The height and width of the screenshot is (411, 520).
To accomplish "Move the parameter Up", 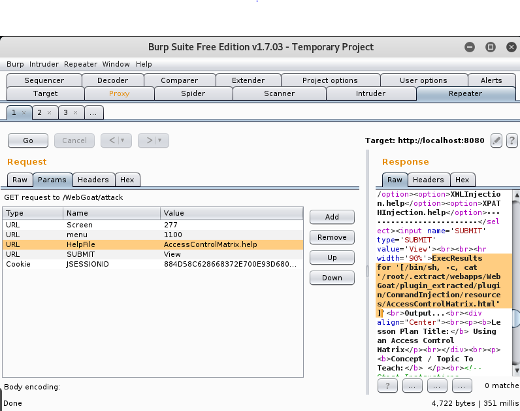I will tap(332, 257).
